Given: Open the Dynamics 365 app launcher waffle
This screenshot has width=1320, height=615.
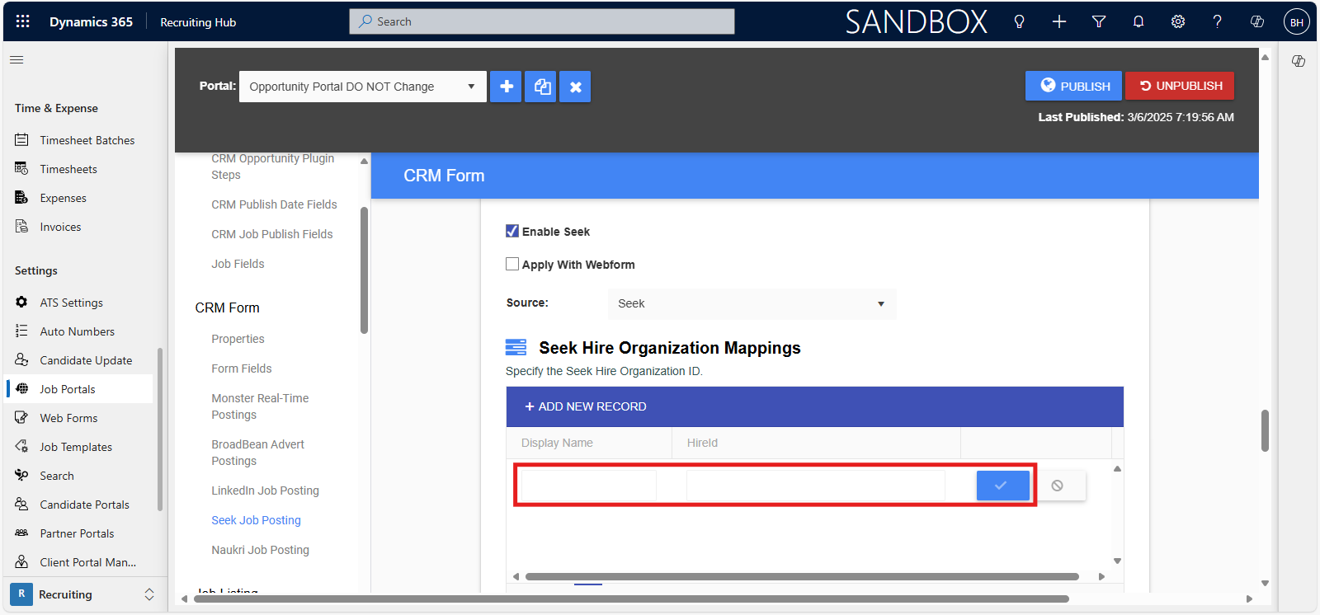Looking at the screenshot, I should coord(23,21).
